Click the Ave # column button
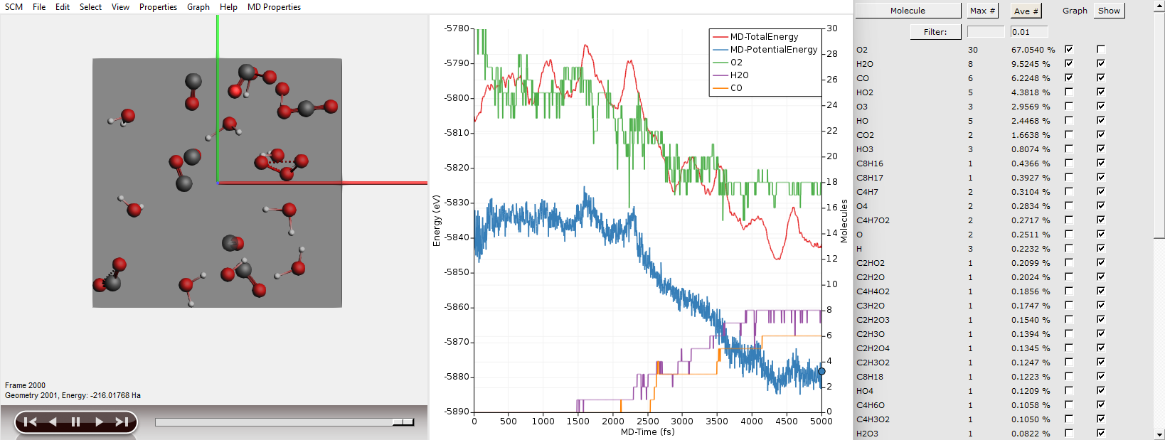This screenshot has width=1165, height=440. tap(1026, 11)
